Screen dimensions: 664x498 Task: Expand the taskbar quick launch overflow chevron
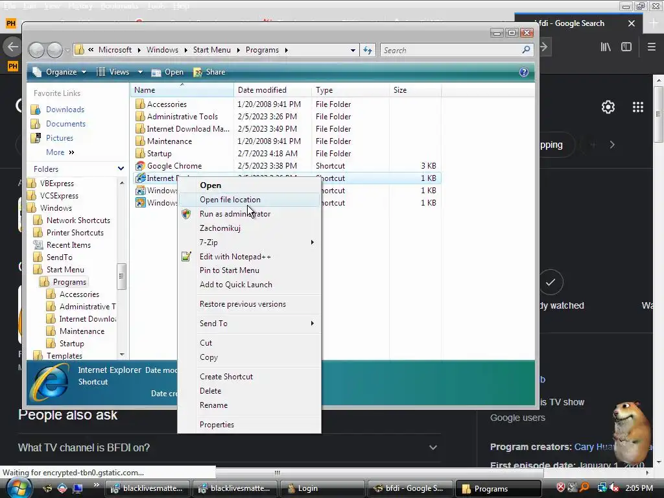coord(96,485)
